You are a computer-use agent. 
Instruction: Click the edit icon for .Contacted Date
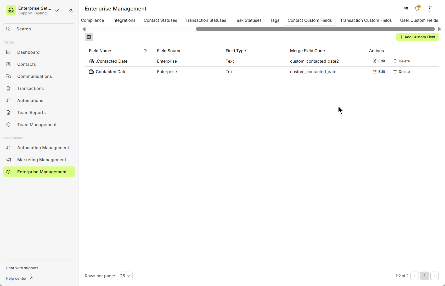[379, 61]
